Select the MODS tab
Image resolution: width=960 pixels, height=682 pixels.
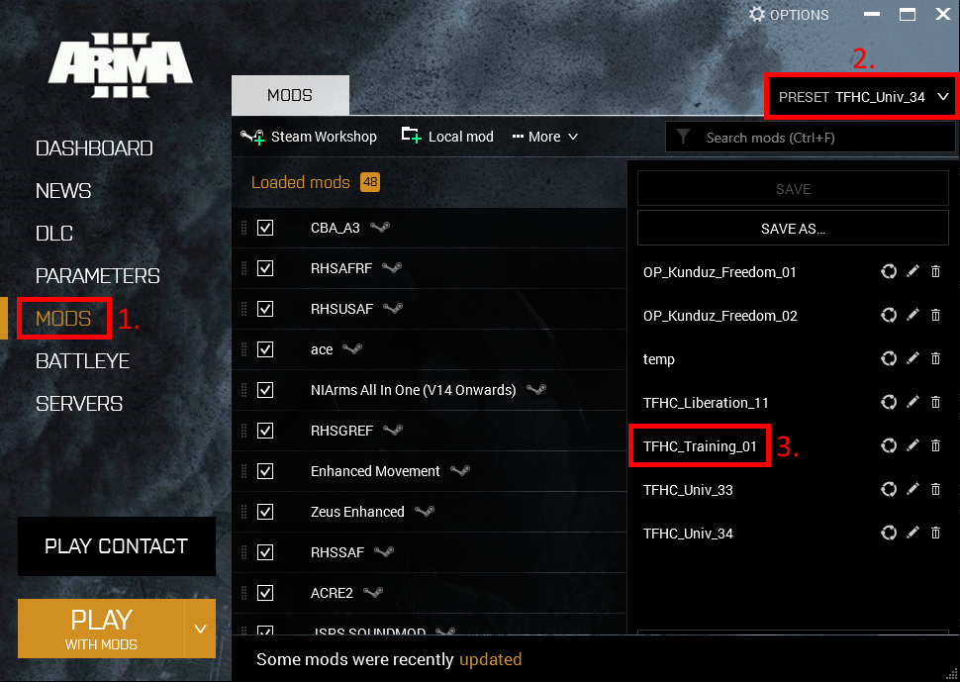tap(290, 95)
